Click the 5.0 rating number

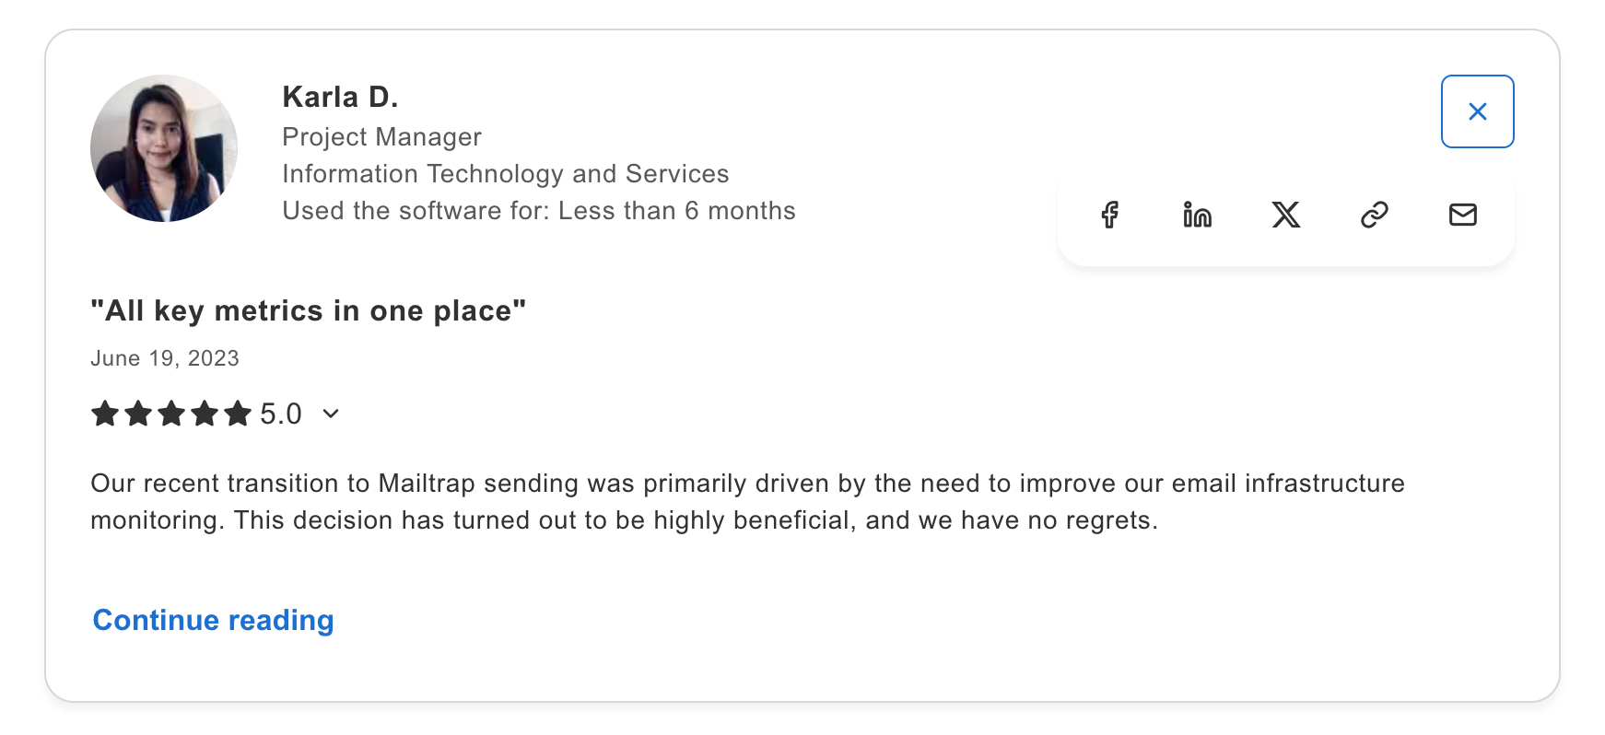279,414
